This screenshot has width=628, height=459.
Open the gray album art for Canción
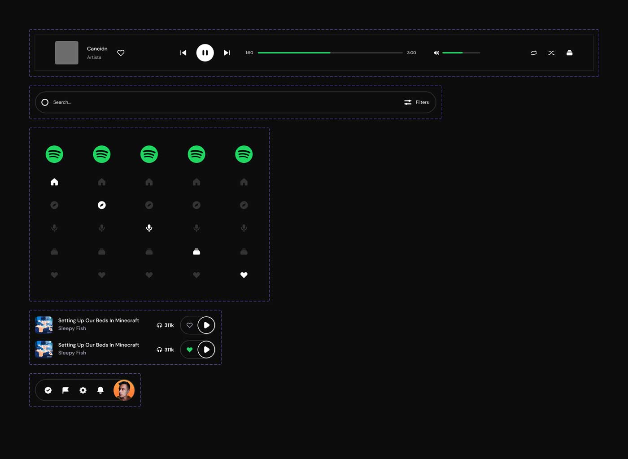point(66,53)
